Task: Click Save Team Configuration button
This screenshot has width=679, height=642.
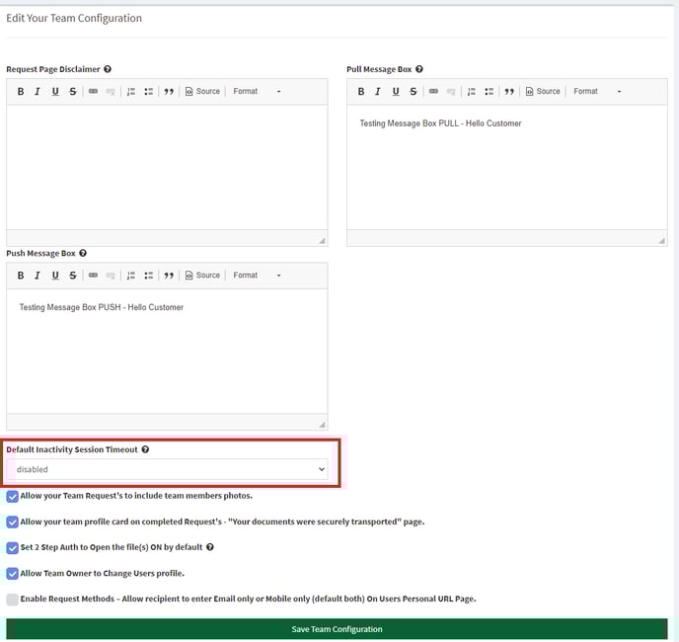Action: (x=337, y=629)
